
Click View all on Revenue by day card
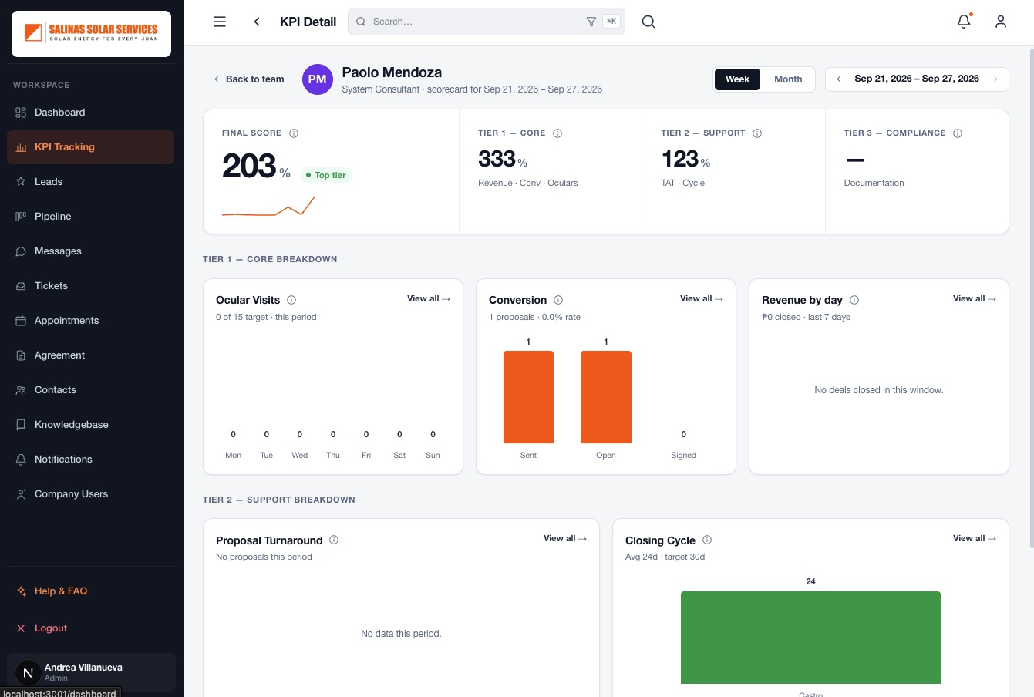click(975, 298)
